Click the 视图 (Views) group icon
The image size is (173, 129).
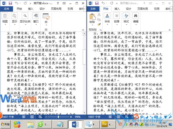(x=5, y=16)
